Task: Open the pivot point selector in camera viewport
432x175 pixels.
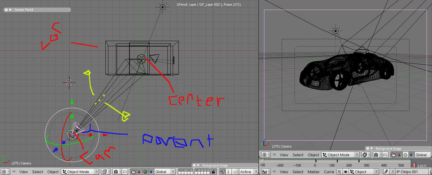Action: click(378, 155)
